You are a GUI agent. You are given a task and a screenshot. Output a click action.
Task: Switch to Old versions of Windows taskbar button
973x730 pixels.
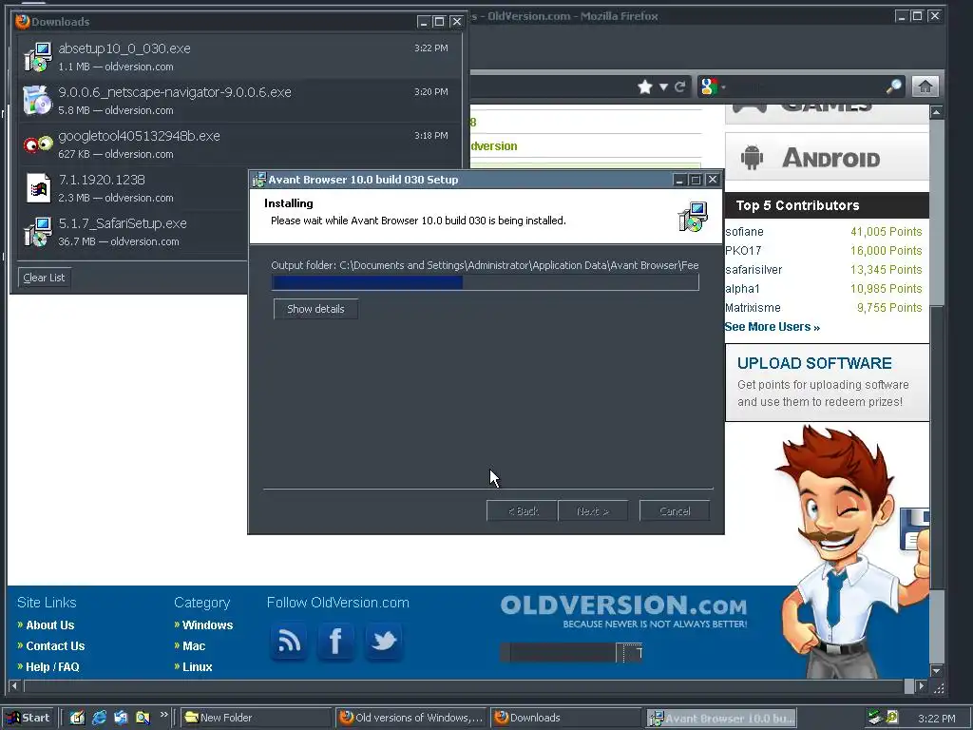[410, 718]
